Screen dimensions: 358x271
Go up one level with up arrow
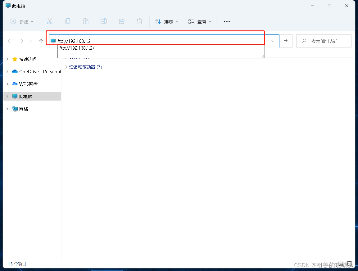click(x=41, y=41)
